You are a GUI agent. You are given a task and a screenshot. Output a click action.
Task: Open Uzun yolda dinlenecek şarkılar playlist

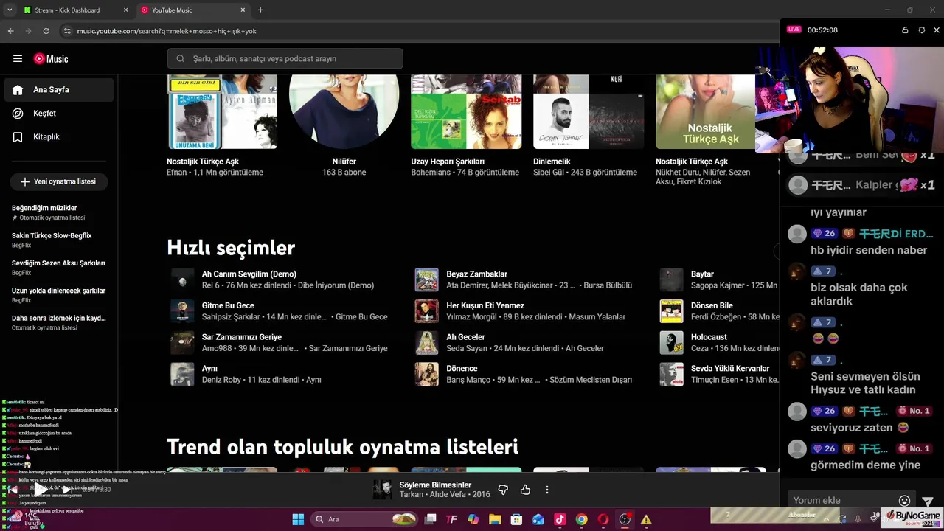pos(59,295)
